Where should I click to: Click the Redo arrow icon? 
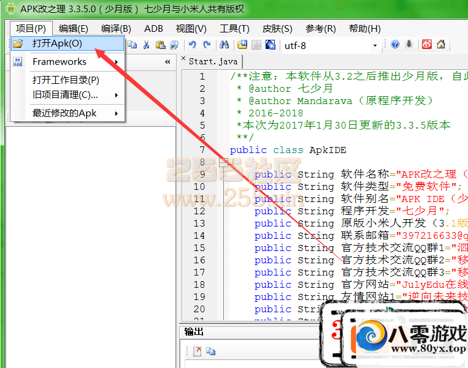(207, 45)
